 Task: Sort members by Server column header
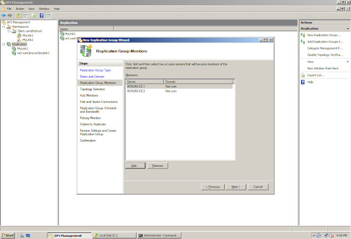click(145, 81)
